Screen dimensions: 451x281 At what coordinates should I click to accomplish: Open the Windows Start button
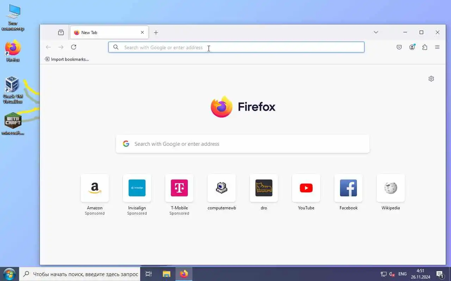tap(9, 274)
